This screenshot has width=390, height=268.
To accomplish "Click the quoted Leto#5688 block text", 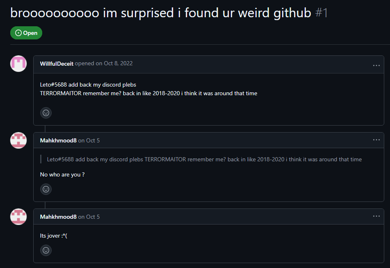I will click(204, 159).
